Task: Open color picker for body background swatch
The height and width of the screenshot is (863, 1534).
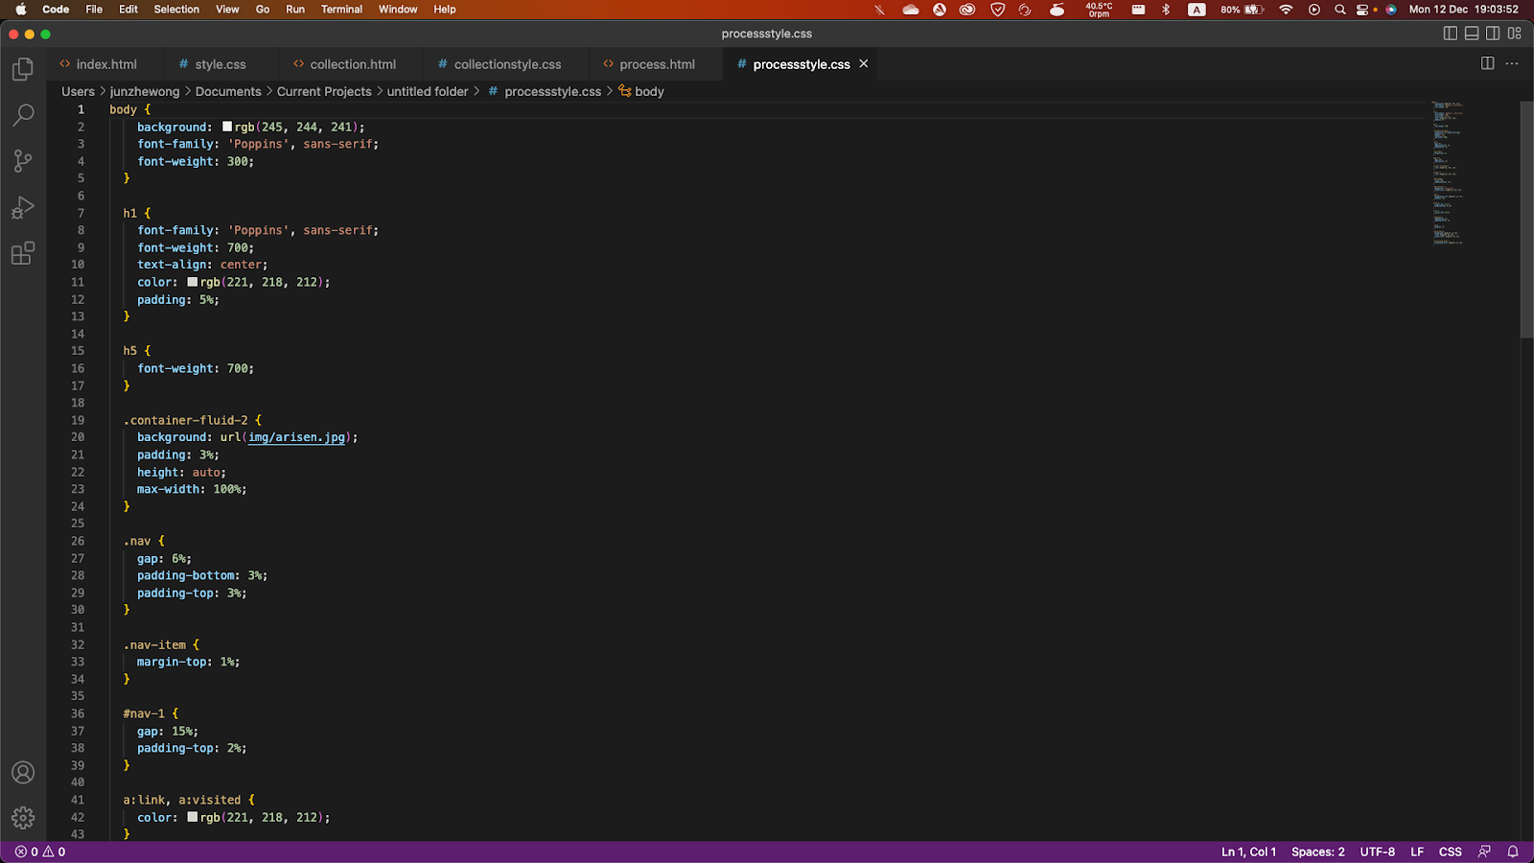Action: 227,127
